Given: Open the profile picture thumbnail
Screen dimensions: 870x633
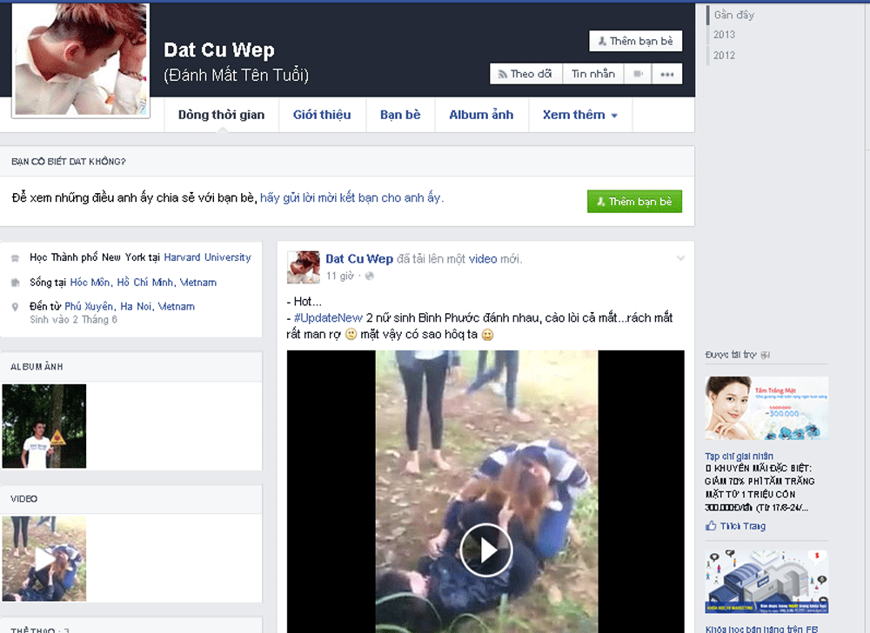Looking at the screenshot, I should coord(81,59).
